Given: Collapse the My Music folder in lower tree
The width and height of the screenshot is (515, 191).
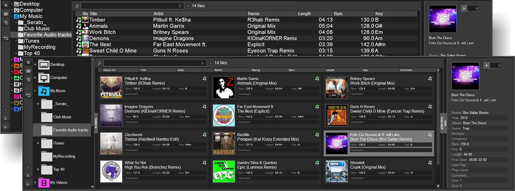Looking at the screenshot, I should (35, 91).
